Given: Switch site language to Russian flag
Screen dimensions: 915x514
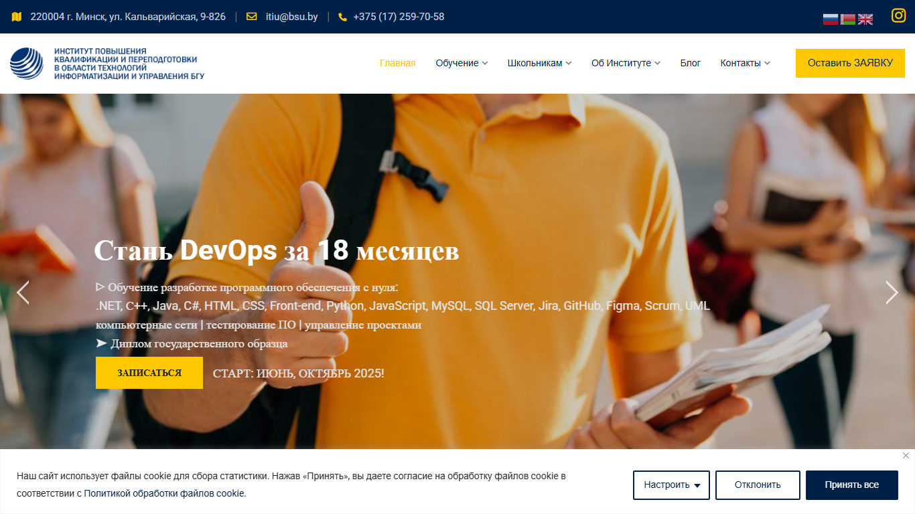Looking at the screenshot, I should point(831,19).
